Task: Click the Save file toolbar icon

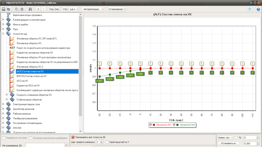Action: tap(4, 9)
